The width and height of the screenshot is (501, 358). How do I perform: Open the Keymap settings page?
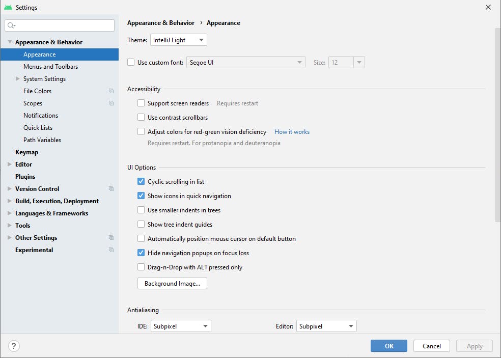(26, 152)
